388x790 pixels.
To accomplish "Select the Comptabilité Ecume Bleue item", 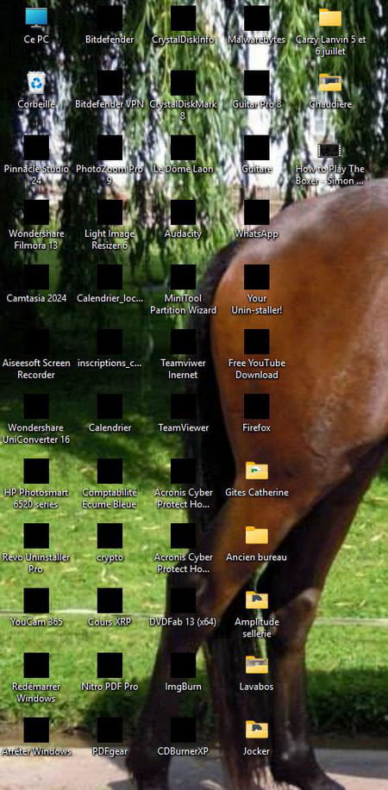I will click(x=110, y=471).
